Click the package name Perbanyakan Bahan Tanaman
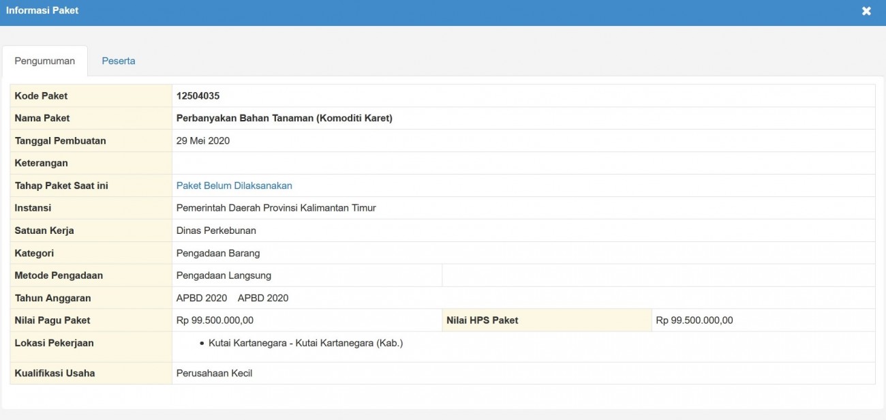This screenshot has width=886, height=420. coord(284,118)
